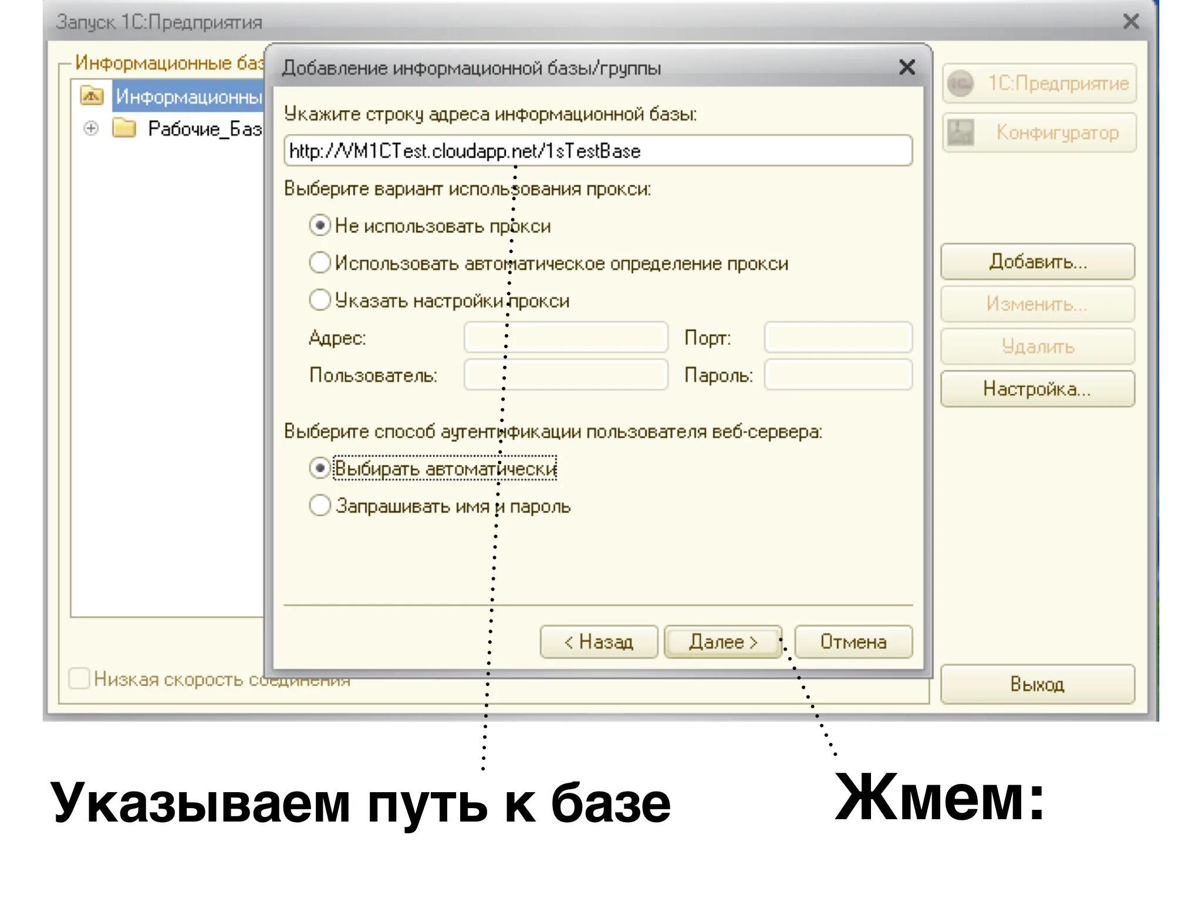The image size is (1202, 902).
Task: Launch 1С:Предприятие button
Action: click(1039, 83)
